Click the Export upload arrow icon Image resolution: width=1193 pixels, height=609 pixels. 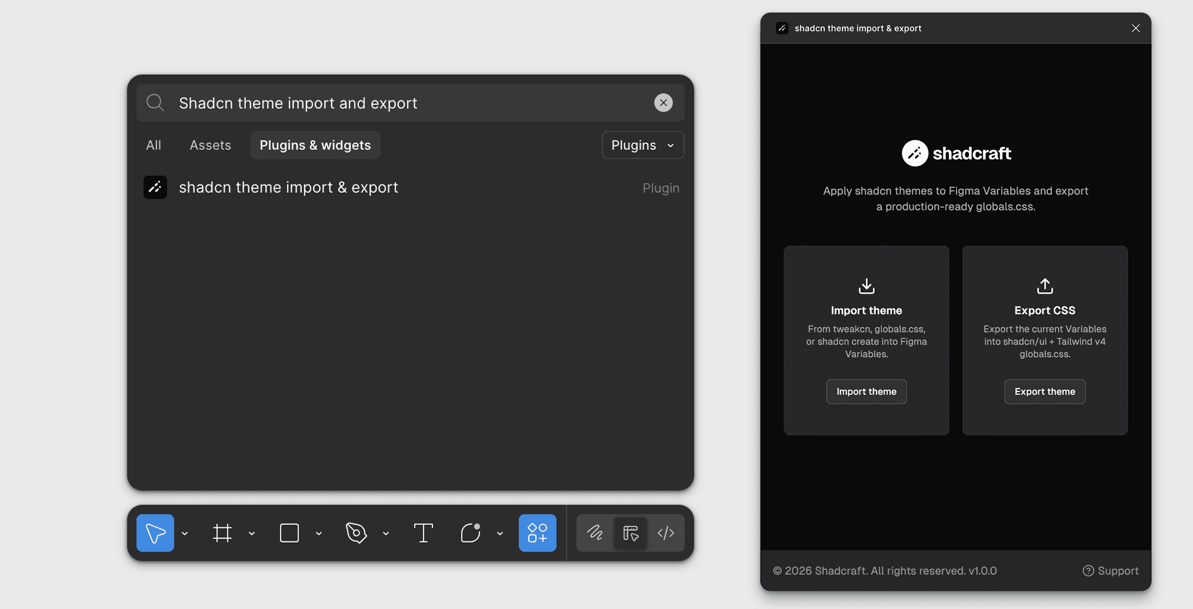pyautogui.click(x=1045, y=286)
